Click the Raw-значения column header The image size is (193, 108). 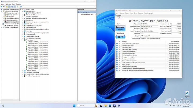click(175, 42)
